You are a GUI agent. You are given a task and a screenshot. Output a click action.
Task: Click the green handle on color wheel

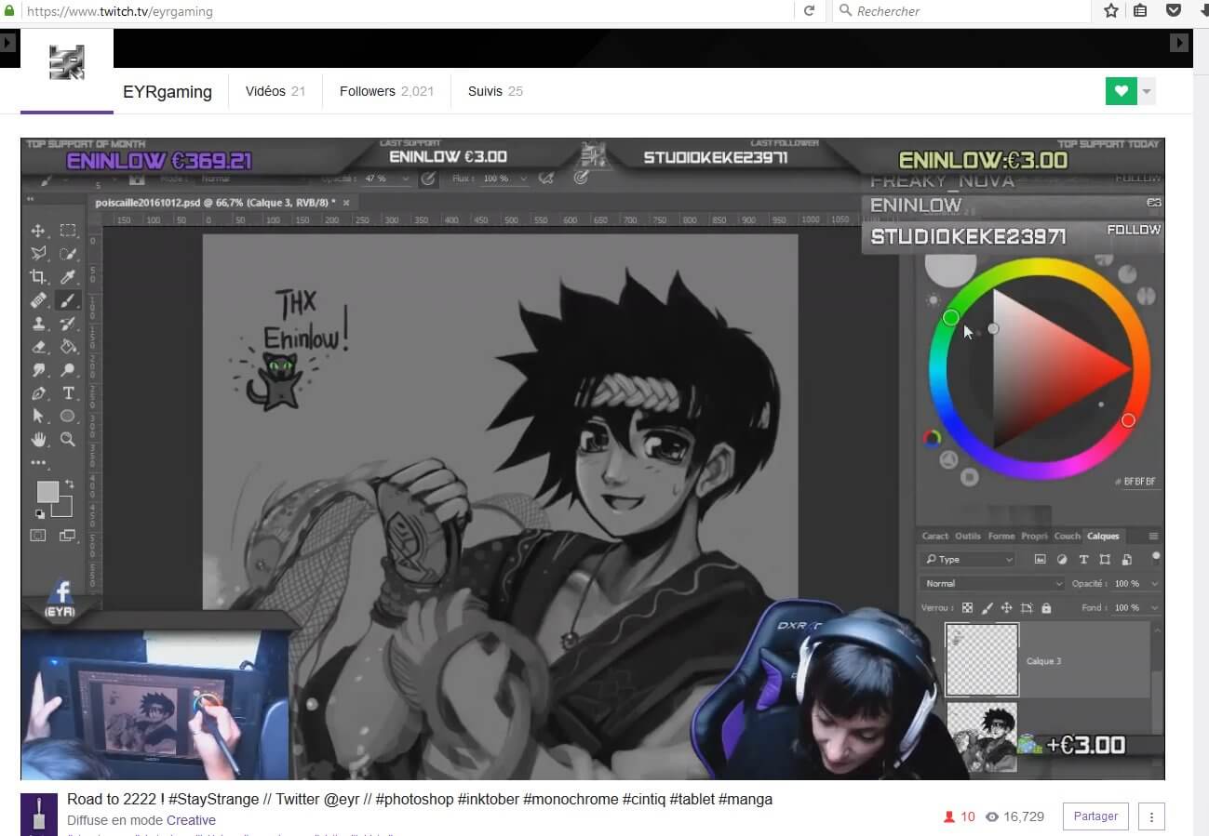[x=950, y=318]
